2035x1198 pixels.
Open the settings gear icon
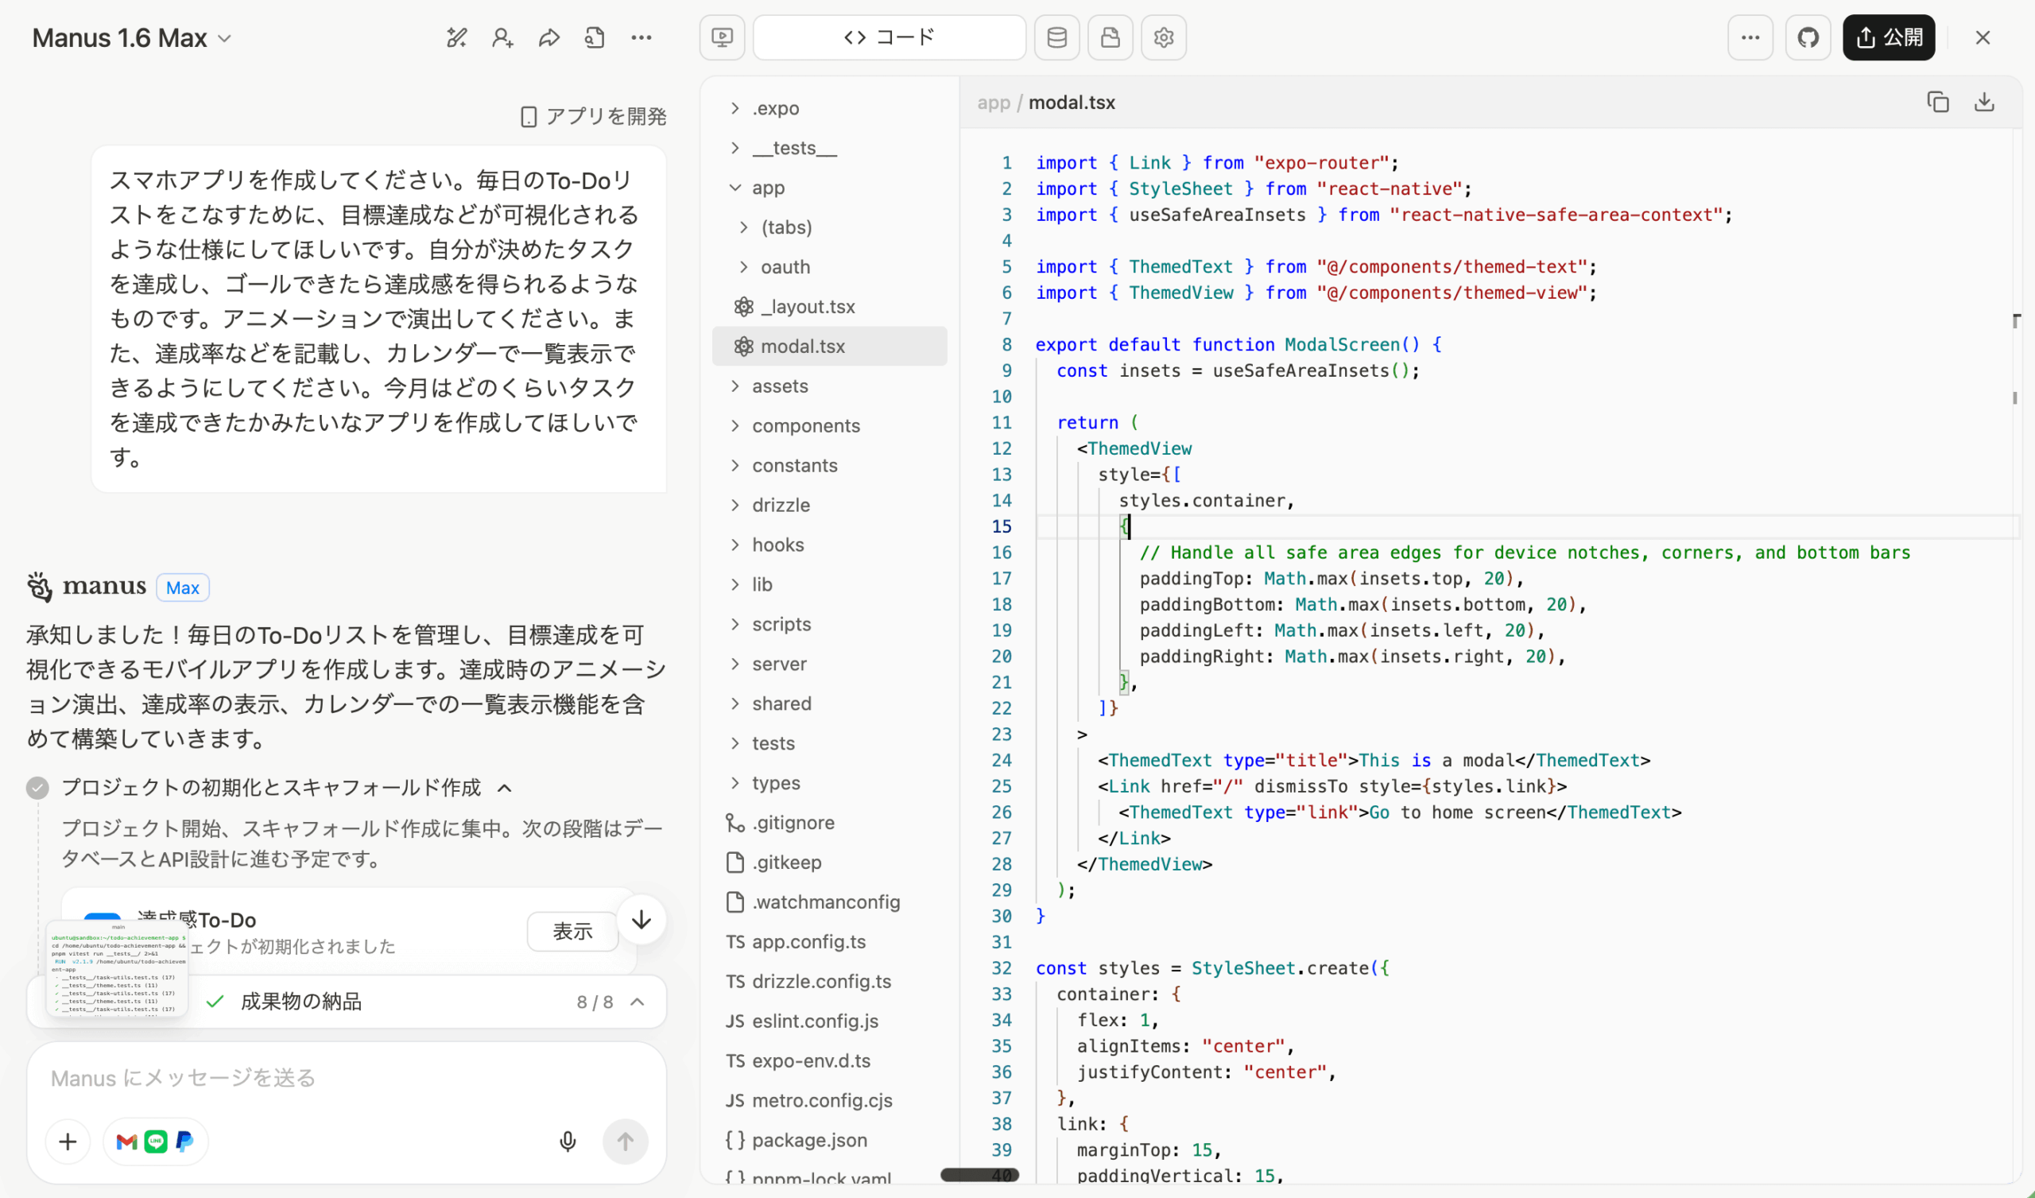pos(1163,37)
